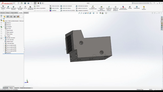Toggle Listras de zebra display
163x92 pixels.
[54, 8]
